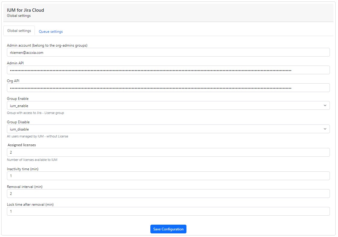Click inside the Admin API token field
338x237 pixels.
click(168, 70)
